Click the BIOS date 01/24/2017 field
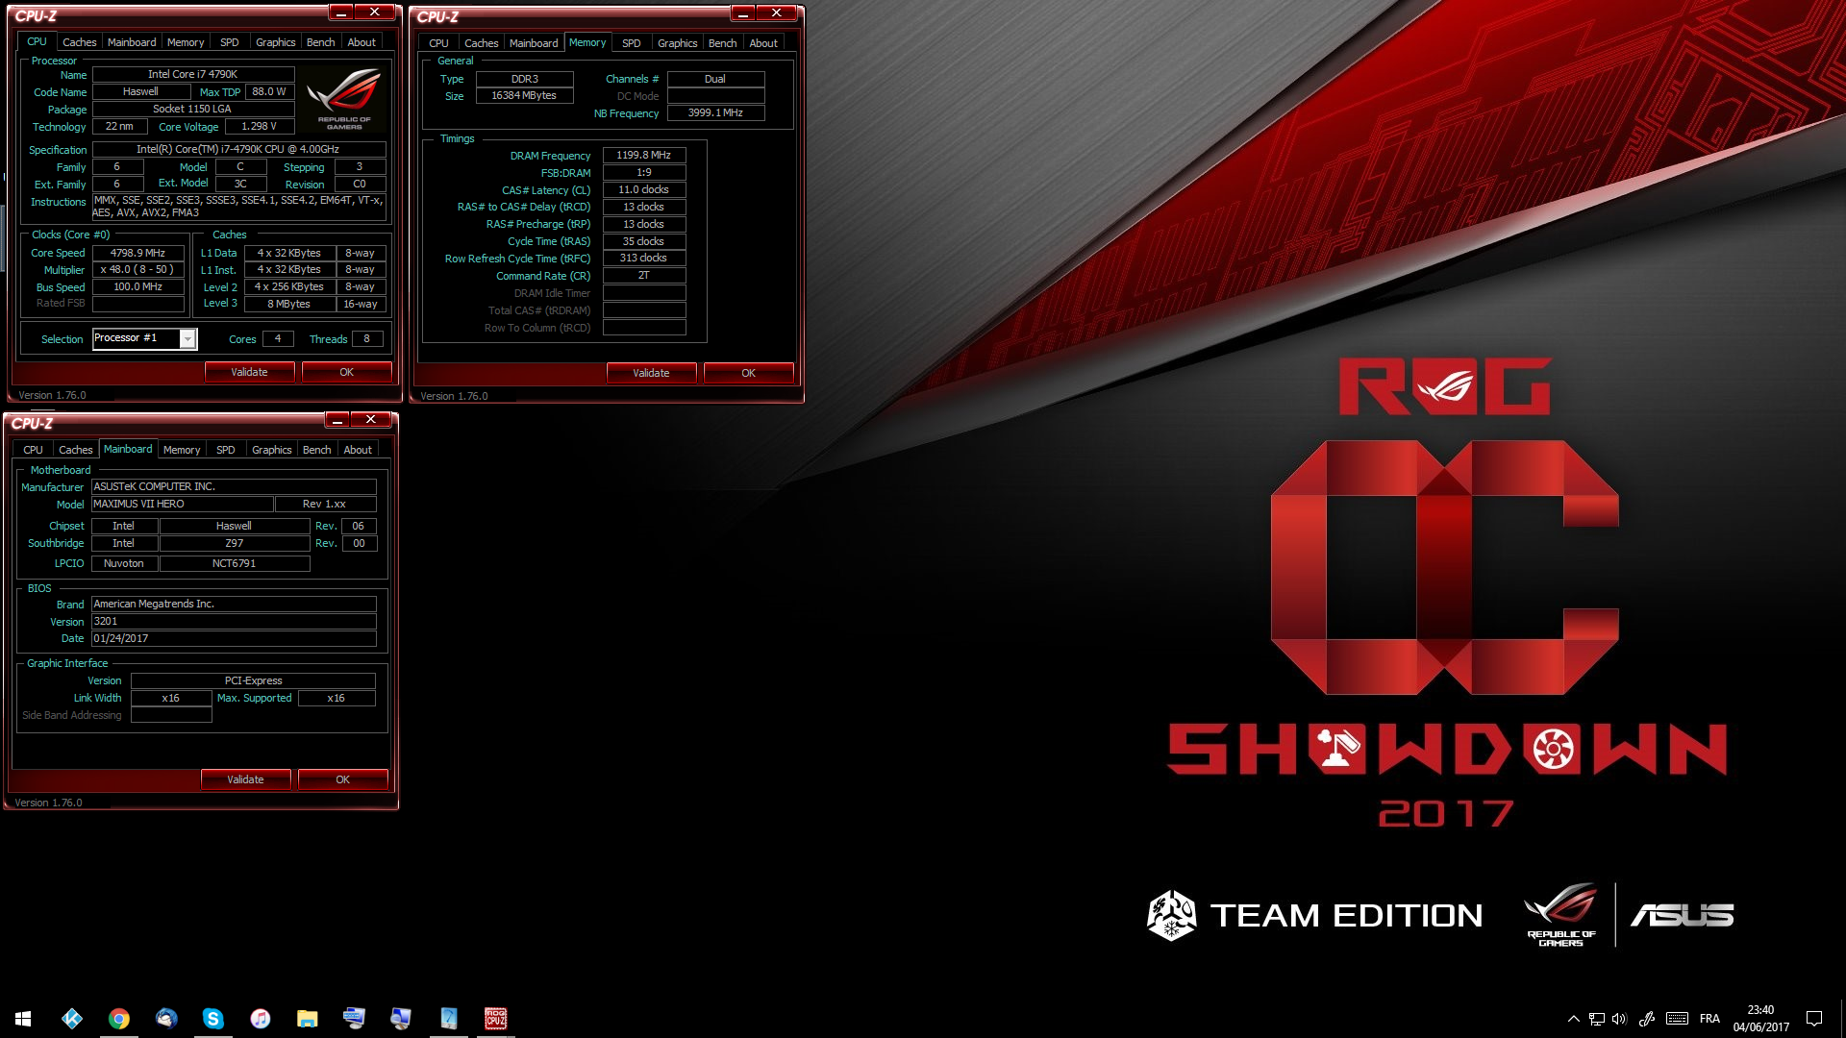 click(234, 638)
